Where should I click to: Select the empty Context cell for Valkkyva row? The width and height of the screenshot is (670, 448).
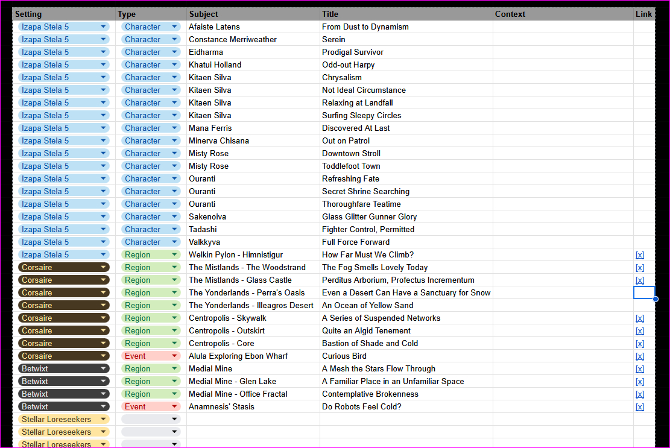pos(563,242)
